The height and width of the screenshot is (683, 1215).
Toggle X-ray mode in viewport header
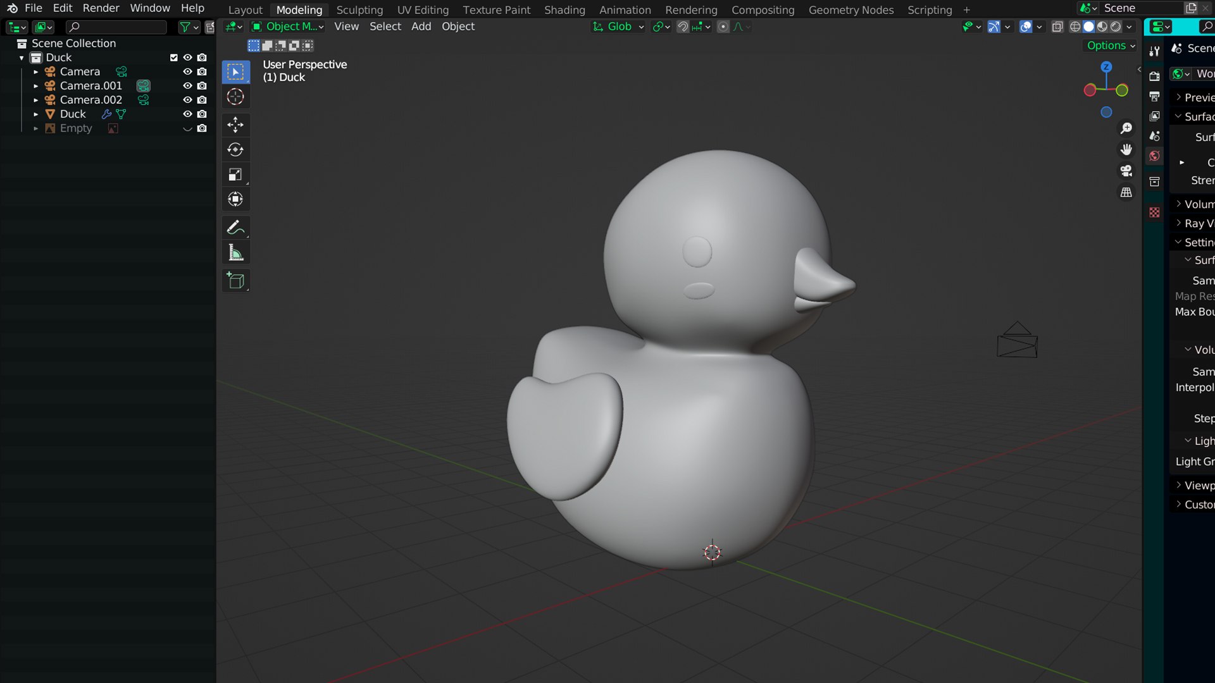[1057, 27]
